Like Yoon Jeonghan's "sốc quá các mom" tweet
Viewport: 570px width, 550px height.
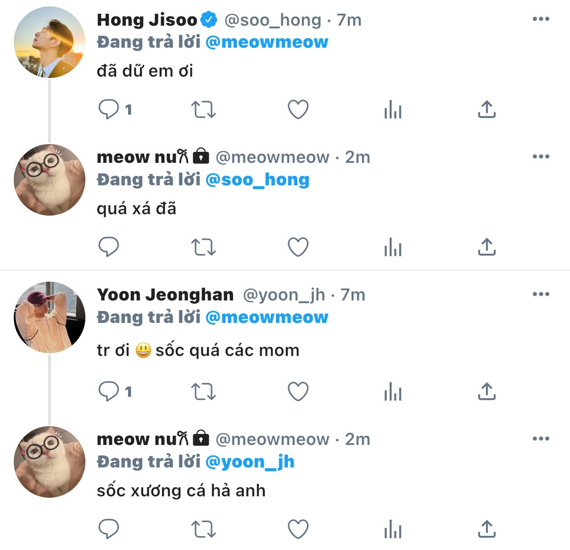pos(298,392)
